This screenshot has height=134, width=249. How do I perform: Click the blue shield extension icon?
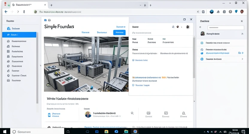236,11
